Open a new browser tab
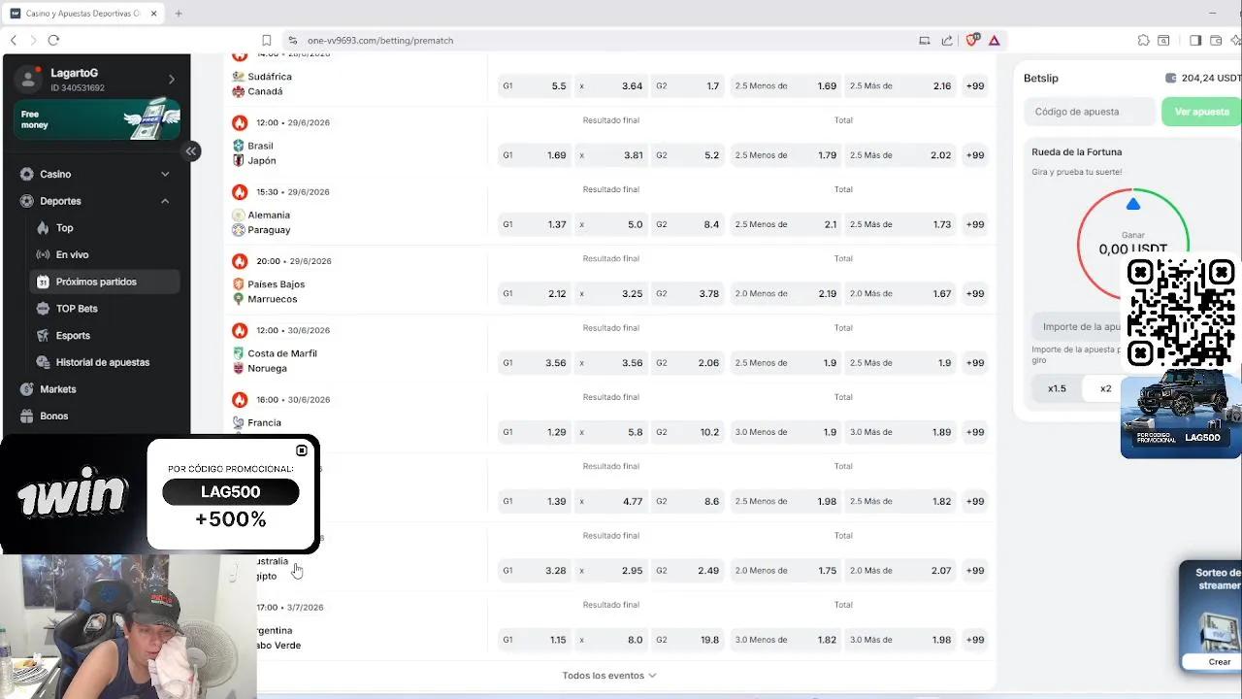This screenshot has width=1242, height=699. pos(179,14)
